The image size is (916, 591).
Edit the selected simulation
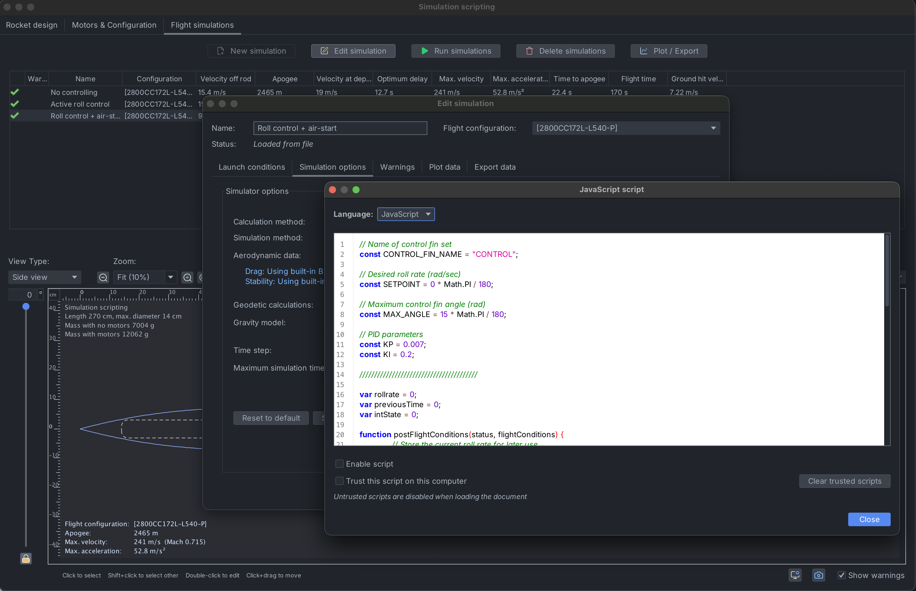click(x=353, y=51)
